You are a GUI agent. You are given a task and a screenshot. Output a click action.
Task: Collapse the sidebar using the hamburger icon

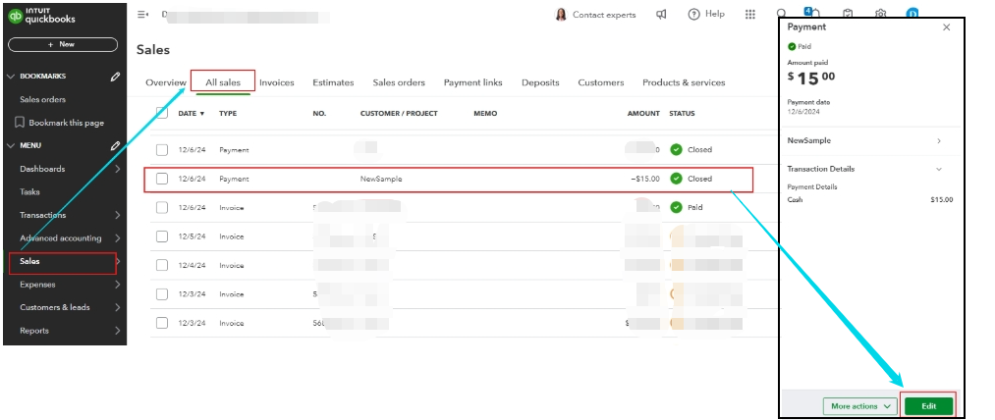142,15
